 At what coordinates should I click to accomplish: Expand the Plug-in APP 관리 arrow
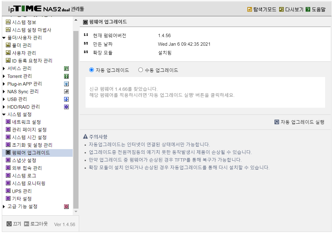click(4, 84)
